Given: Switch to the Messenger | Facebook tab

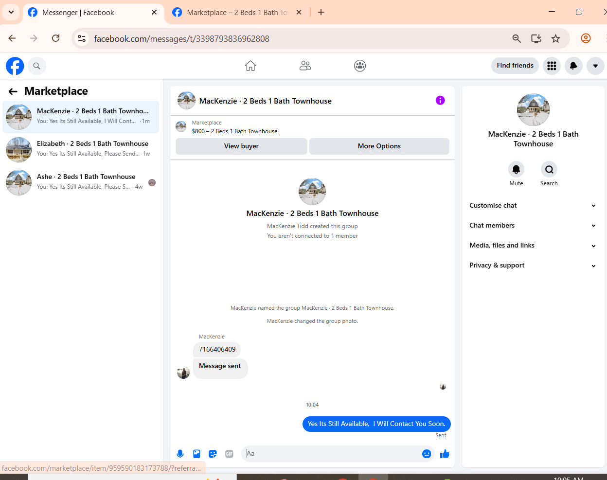Looking at the screenshot, I should pyautogui.click(x=92, y=13).
